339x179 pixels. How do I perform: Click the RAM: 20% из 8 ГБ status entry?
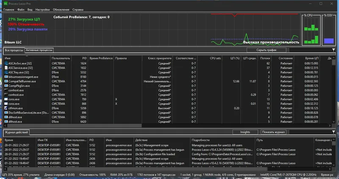pos(121,175)
